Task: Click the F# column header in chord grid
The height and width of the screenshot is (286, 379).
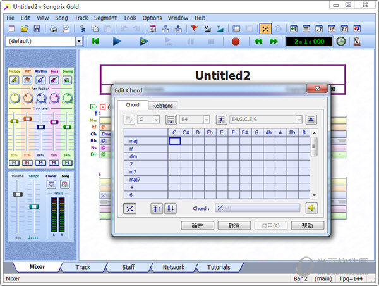Action: point(245,132)
